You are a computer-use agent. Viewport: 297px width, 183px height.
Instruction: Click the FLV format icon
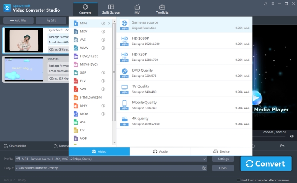tap(76, 80)
